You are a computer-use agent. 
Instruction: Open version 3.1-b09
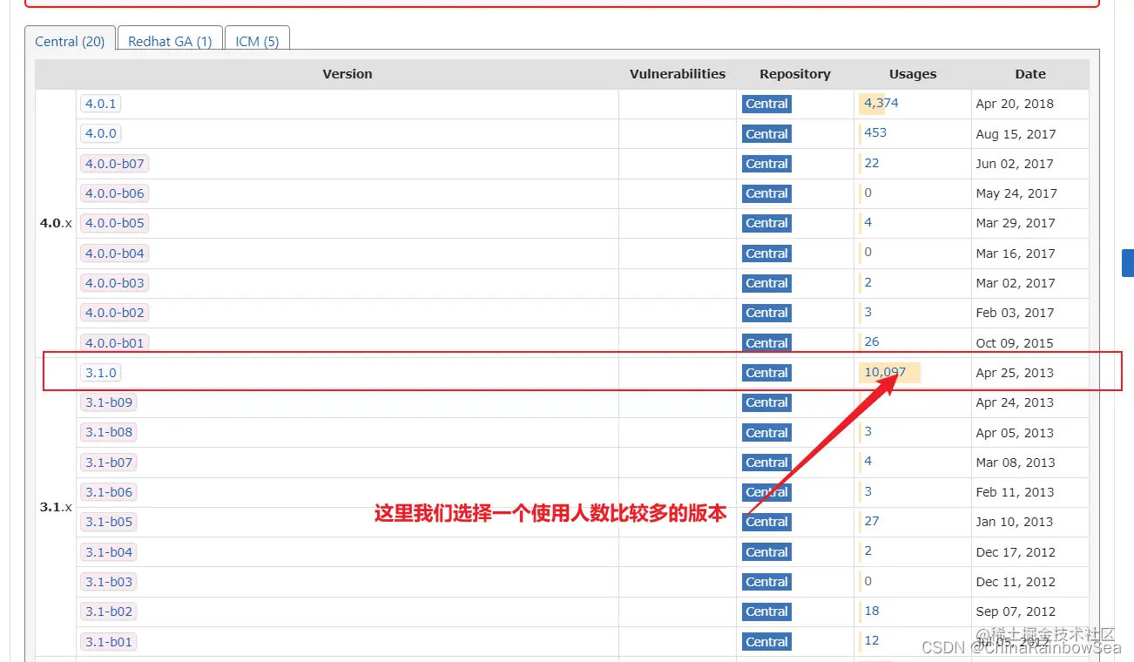109,402
